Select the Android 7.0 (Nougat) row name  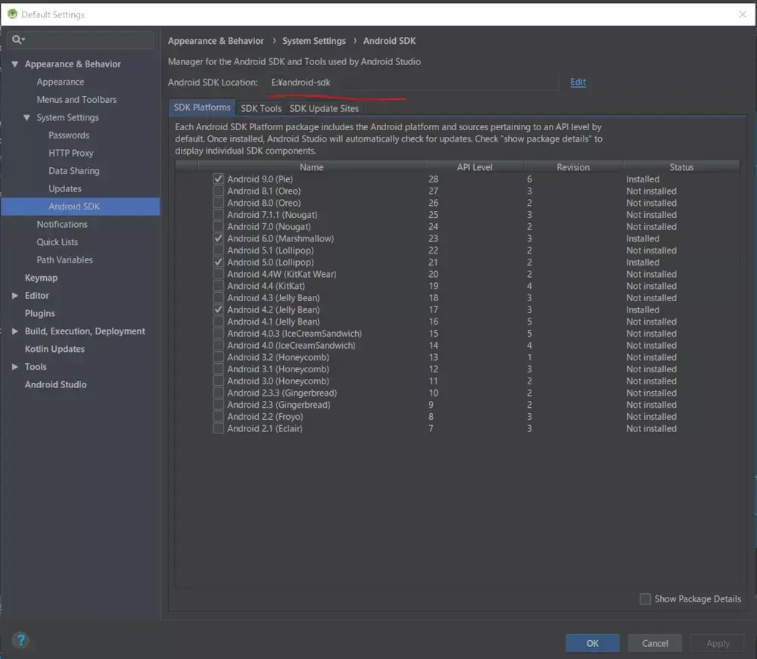269,227
